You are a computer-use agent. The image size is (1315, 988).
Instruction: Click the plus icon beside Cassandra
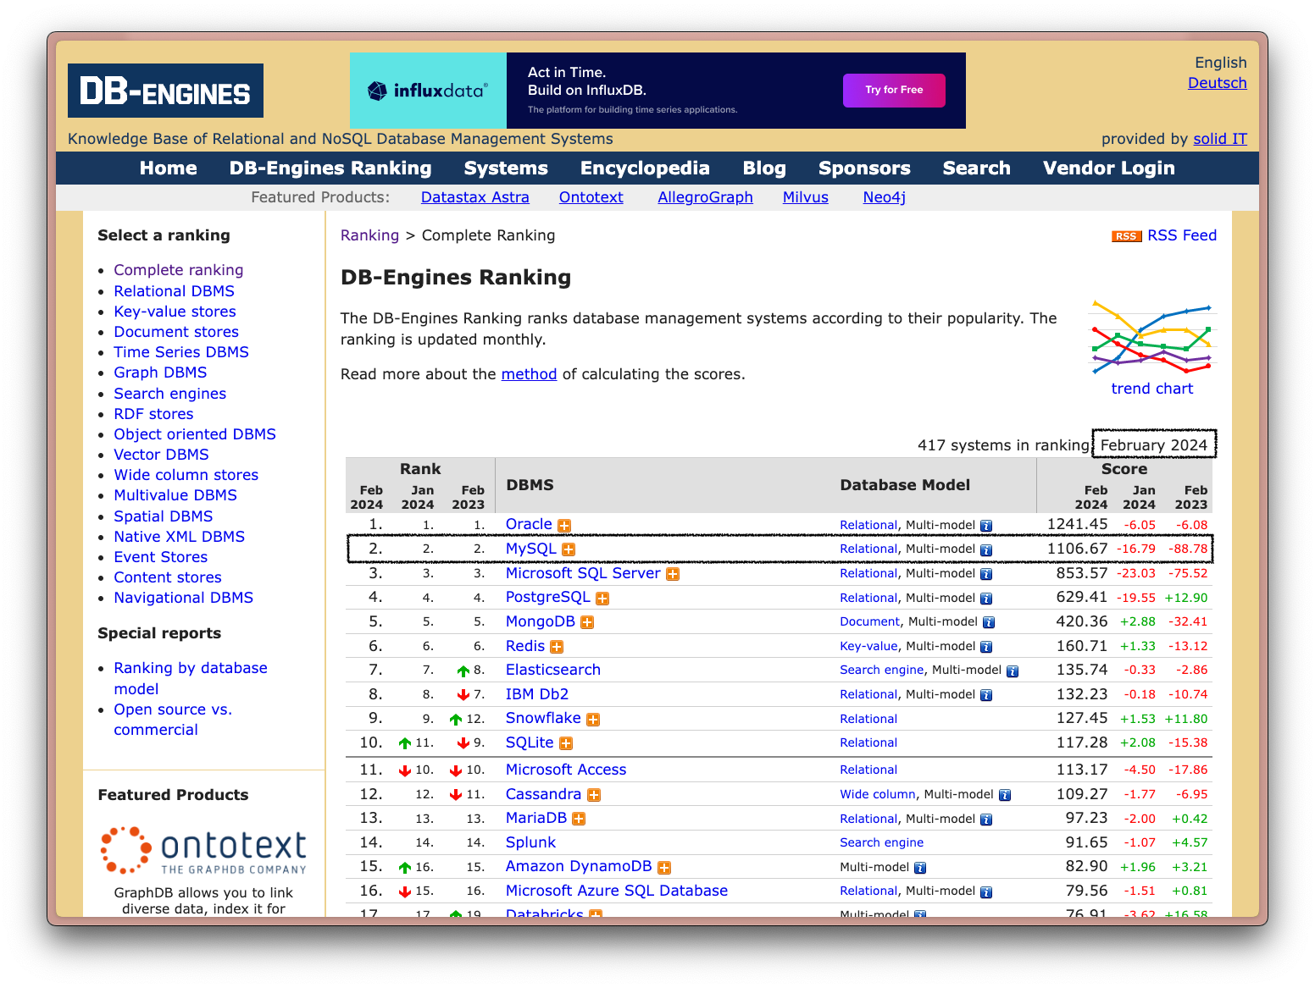pos(594,795)
